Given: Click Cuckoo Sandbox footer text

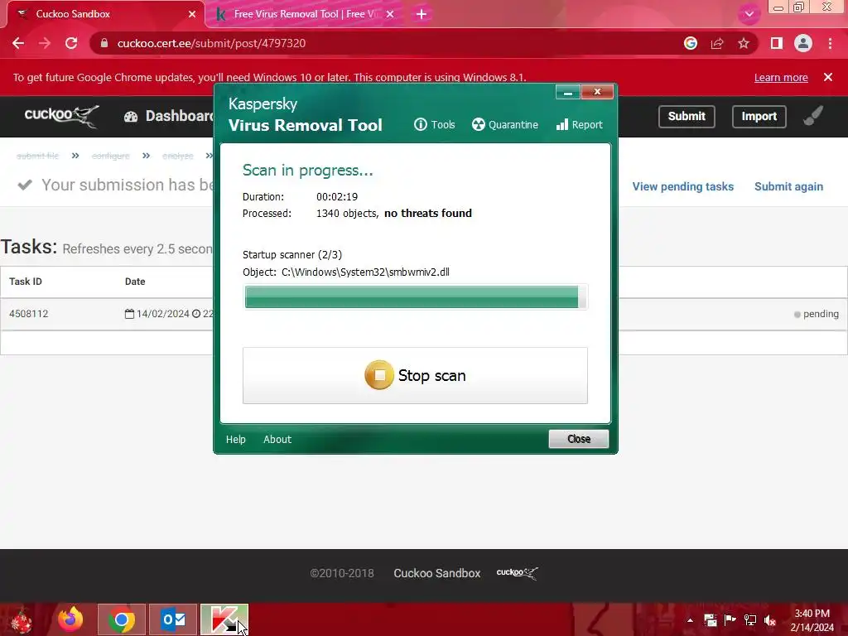Looking at the screenshot, I should [x=437, y=573].
